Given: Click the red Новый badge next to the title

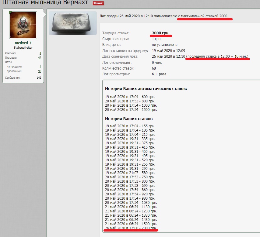Looking at the screenshot, I should coord(98,3).
